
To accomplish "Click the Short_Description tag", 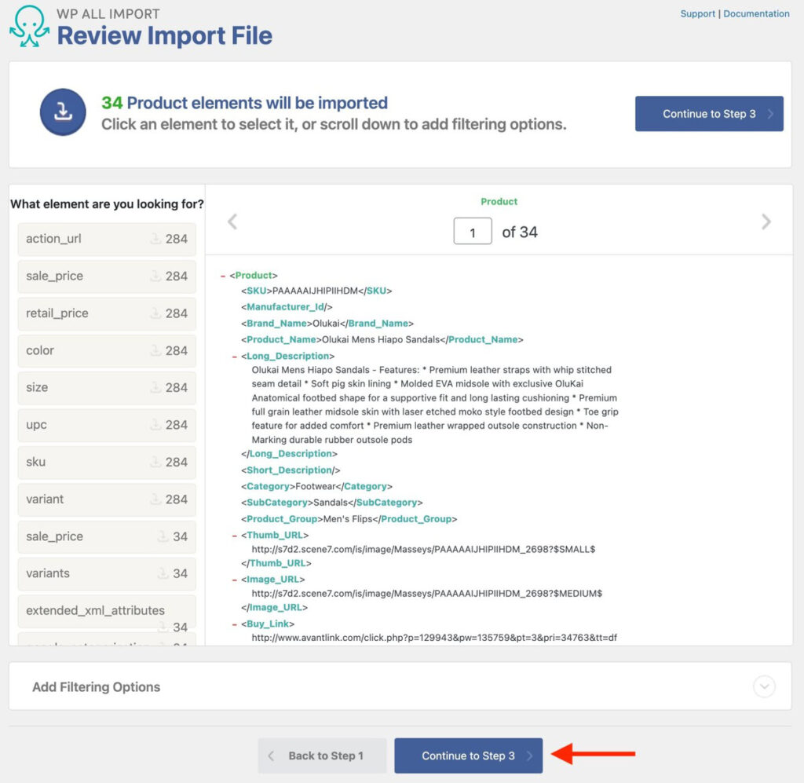I will click(291, 470).
